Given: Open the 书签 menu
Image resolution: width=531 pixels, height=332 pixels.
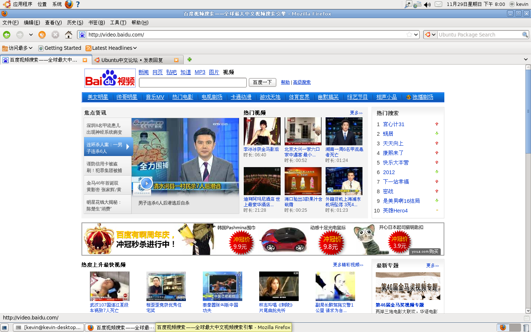Looking at the screenshot, I should (97, 23).
